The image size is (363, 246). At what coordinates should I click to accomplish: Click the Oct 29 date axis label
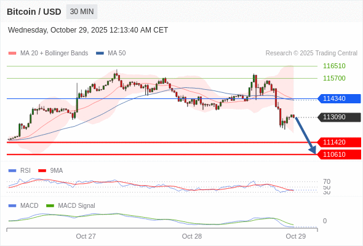pos(296,236)
